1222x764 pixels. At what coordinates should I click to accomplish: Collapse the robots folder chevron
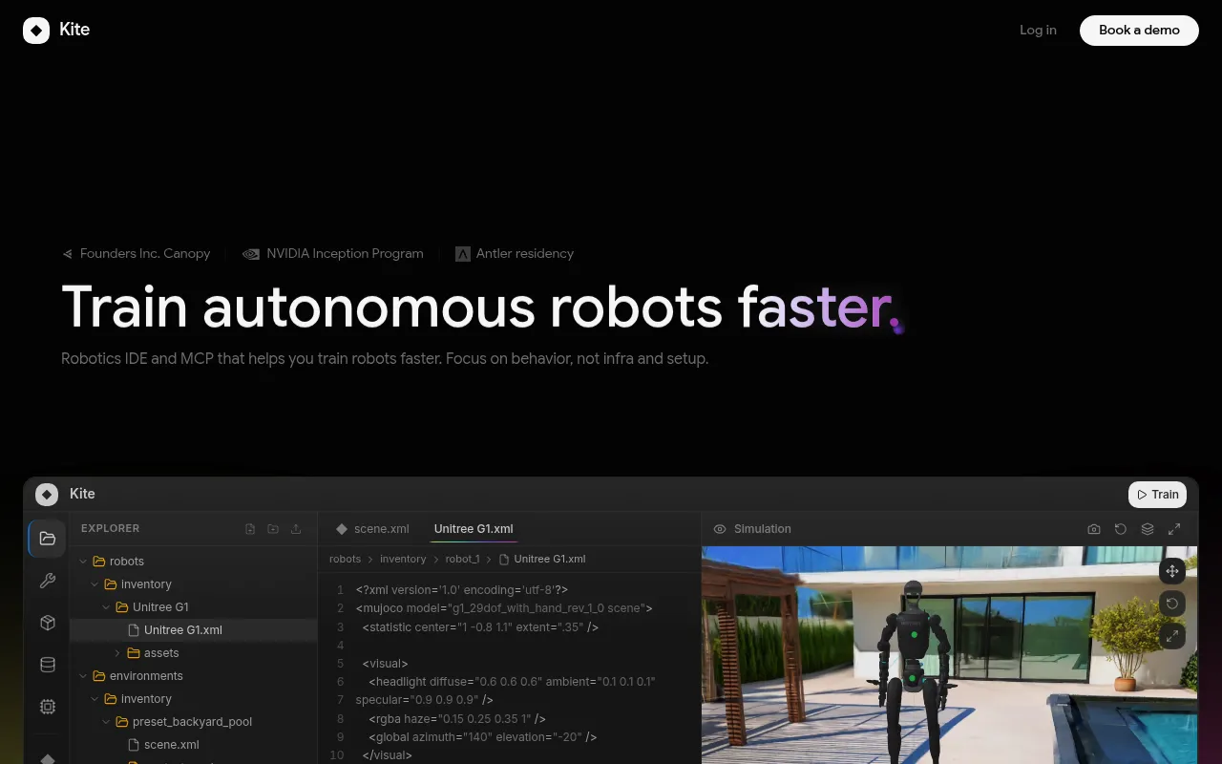(83, 562)
